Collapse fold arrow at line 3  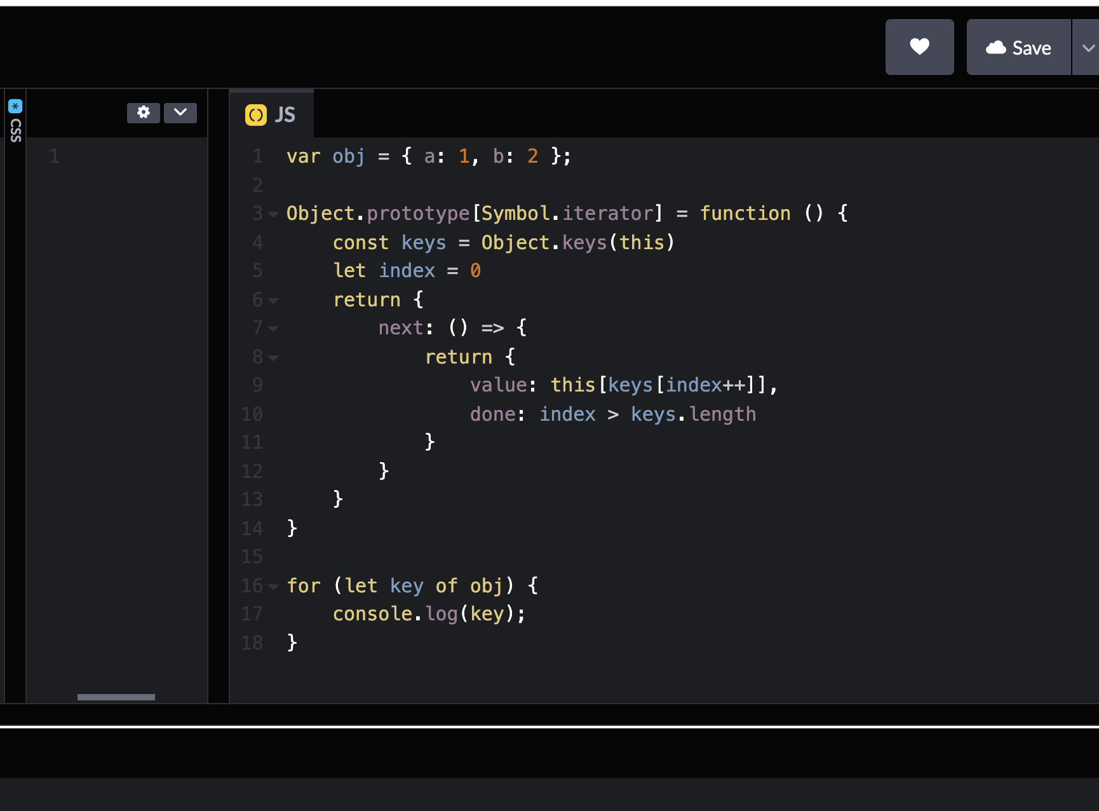click(273, 214)
